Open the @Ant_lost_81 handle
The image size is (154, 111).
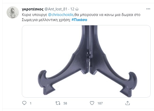(x=56, y=9)
